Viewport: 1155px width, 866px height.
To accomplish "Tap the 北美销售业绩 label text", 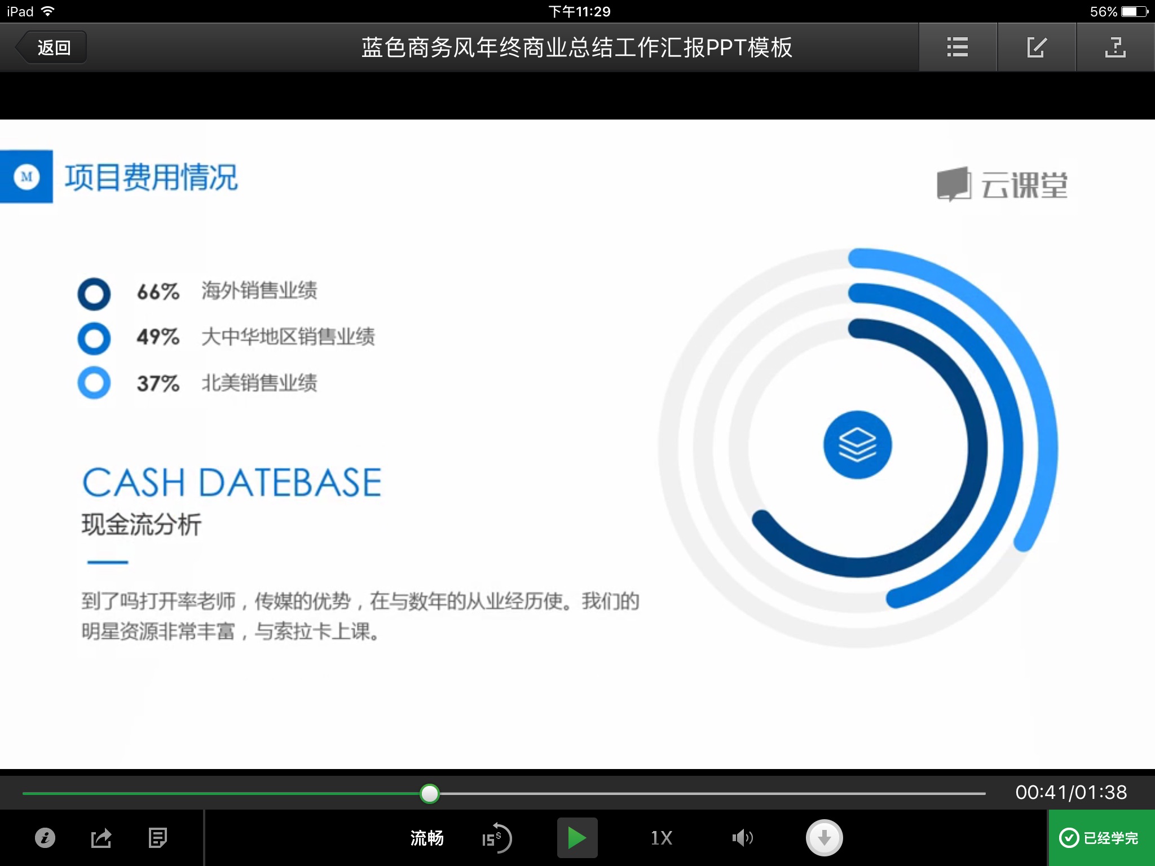I will tap(259, 383).
